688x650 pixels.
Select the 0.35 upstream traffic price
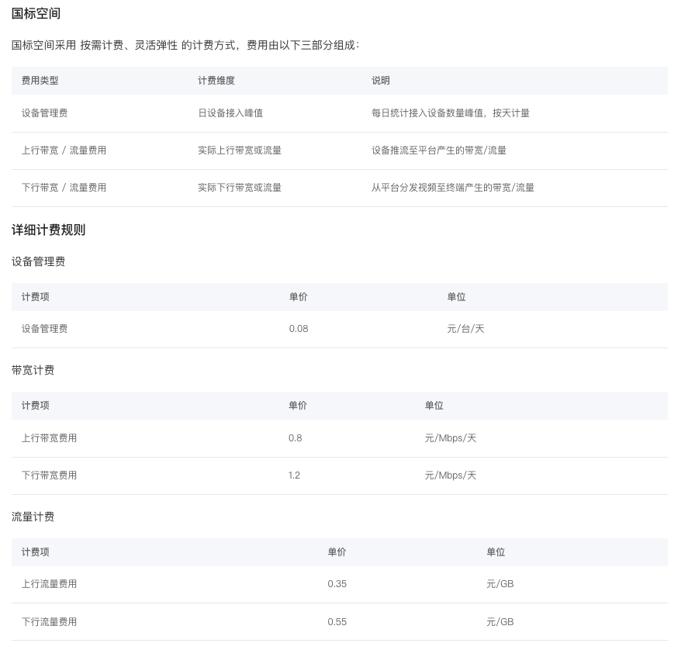tap(337, 584)
